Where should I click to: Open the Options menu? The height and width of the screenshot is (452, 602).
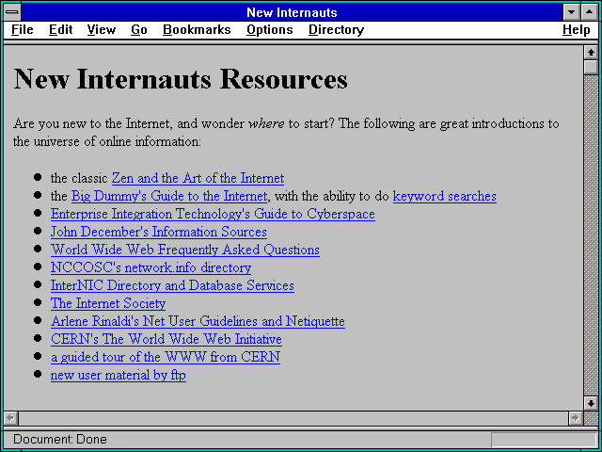click(x=270, y=30)
